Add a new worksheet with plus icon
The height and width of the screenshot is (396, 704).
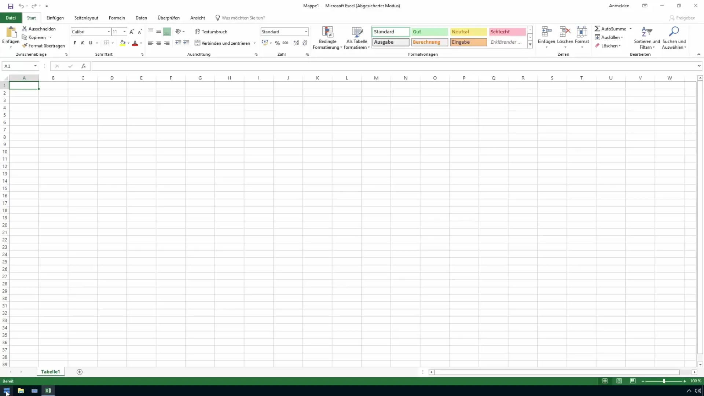[x=80, y=372]
